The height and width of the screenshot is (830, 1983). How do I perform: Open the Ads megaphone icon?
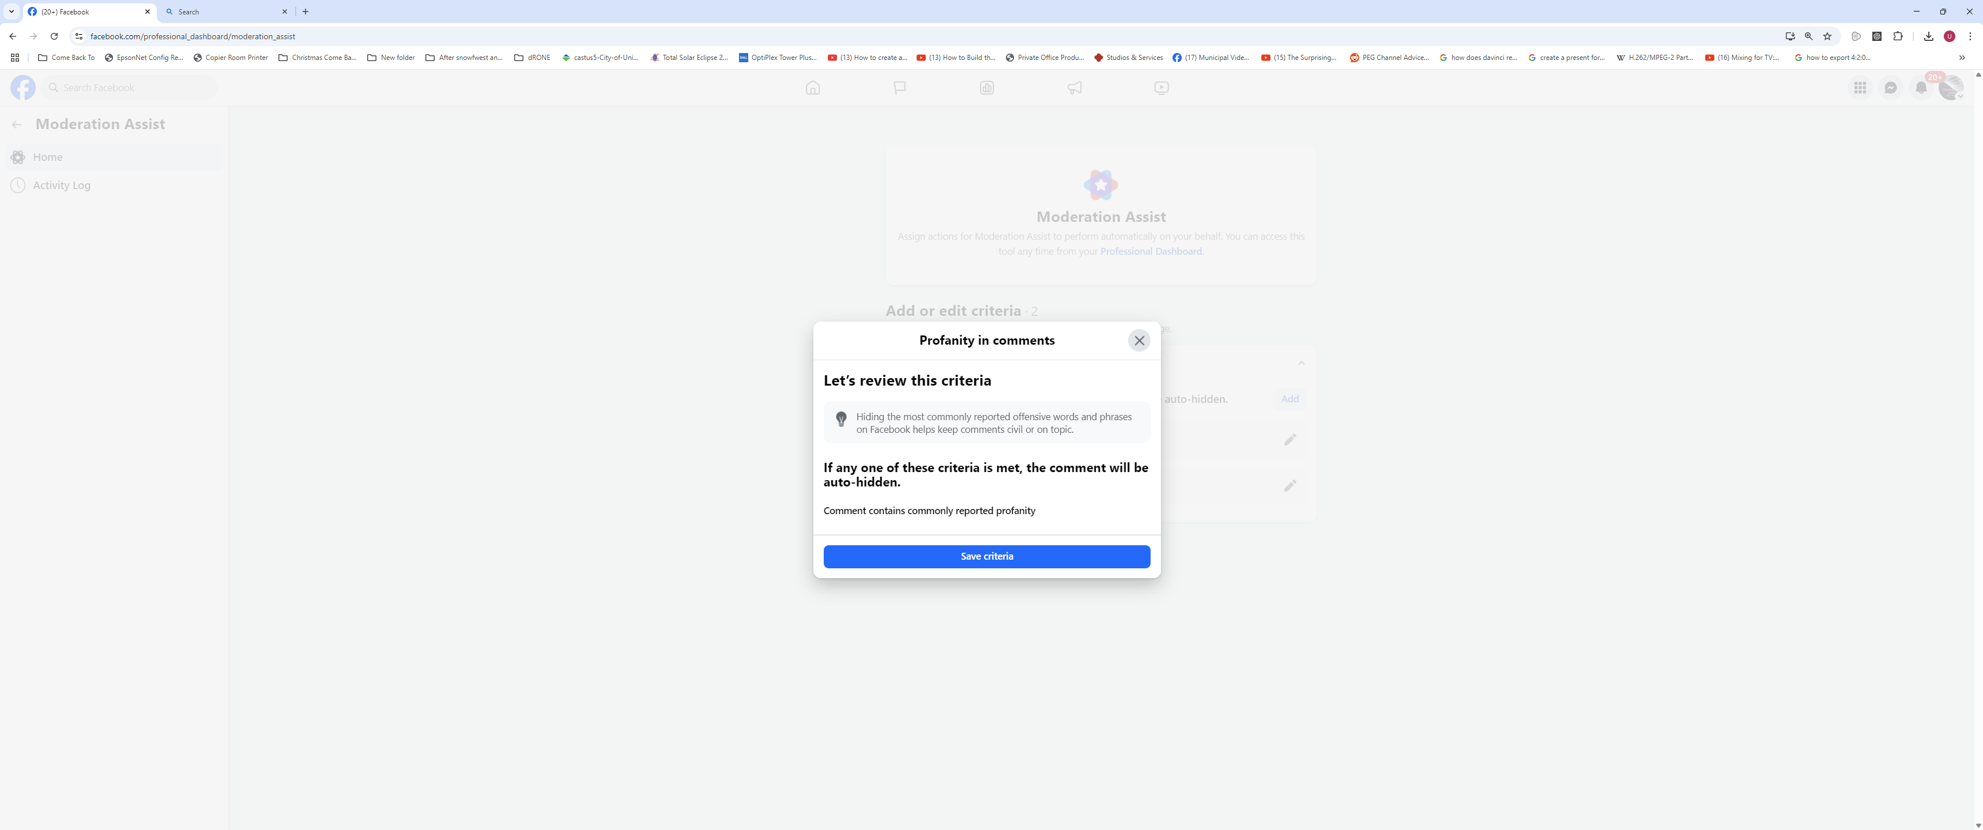point(1075,88)
